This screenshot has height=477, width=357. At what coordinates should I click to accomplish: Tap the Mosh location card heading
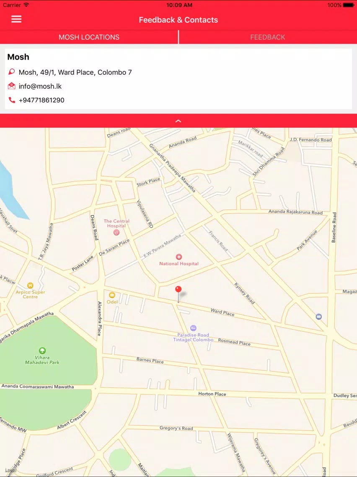[18, 57]
